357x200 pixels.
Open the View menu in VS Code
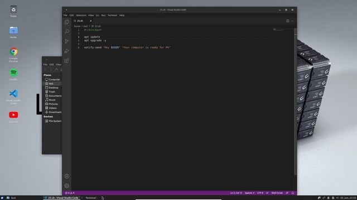coord(91,15)
